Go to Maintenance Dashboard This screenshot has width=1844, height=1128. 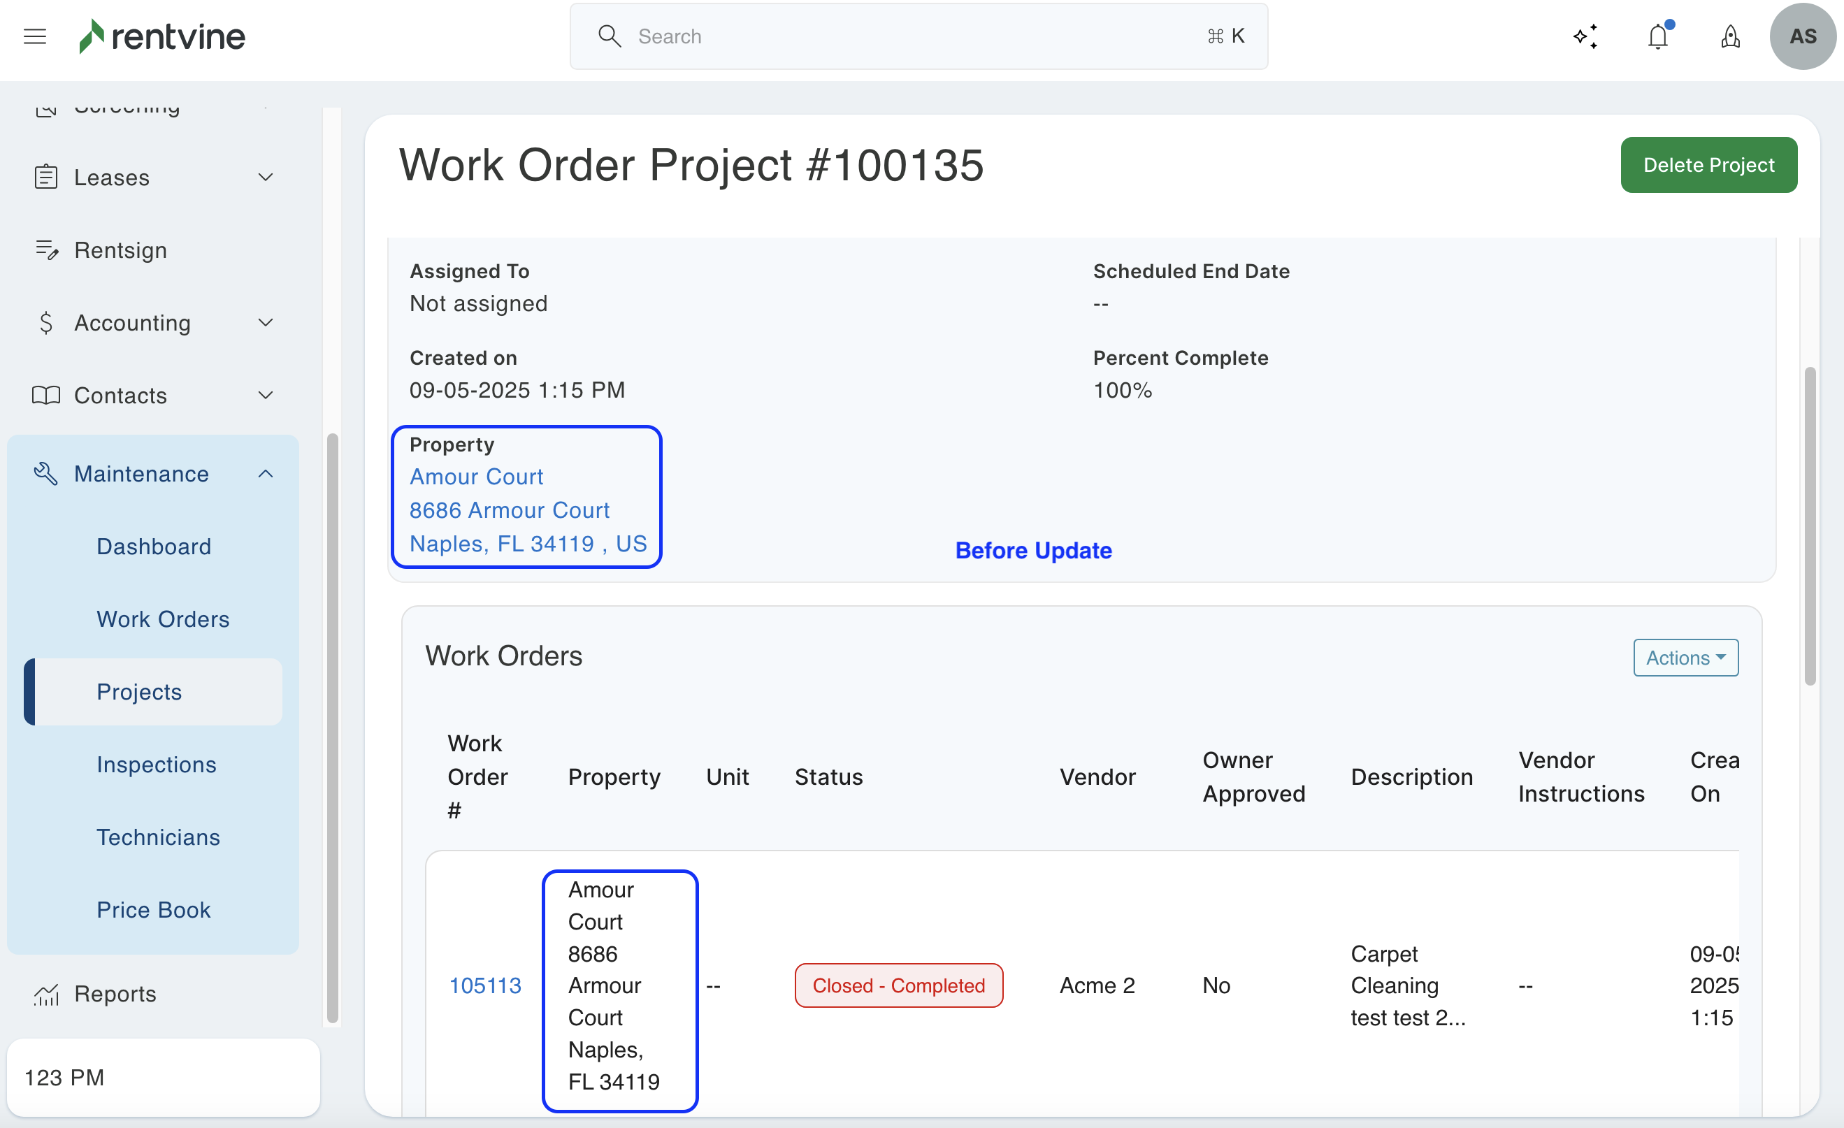(x=153, y=546)
